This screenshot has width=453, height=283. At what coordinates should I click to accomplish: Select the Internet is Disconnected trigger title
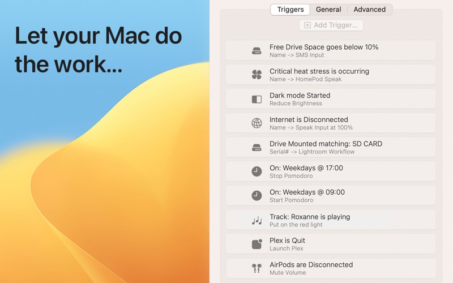[309, 119]
